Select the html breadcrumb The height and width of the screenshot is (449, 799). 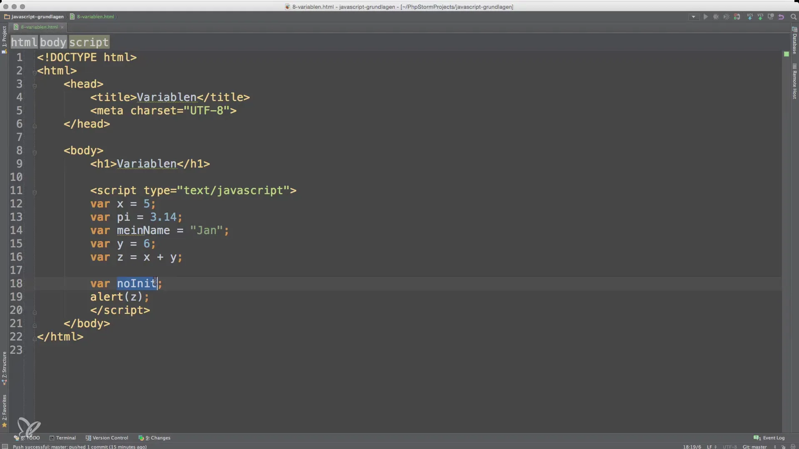pyautogui.click(x=24, y=42)
